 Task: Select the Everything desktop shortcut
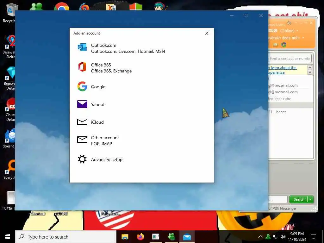(x=9, y=170)
